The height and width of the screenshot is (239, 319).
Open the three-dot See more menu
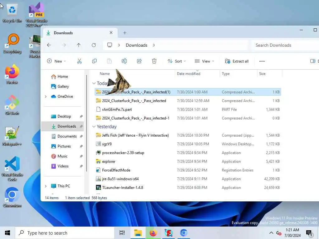262,61
